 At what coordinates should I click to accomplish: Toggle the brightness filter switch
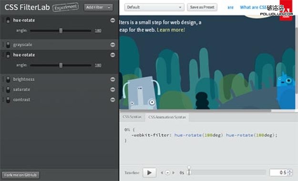[8, 79]
